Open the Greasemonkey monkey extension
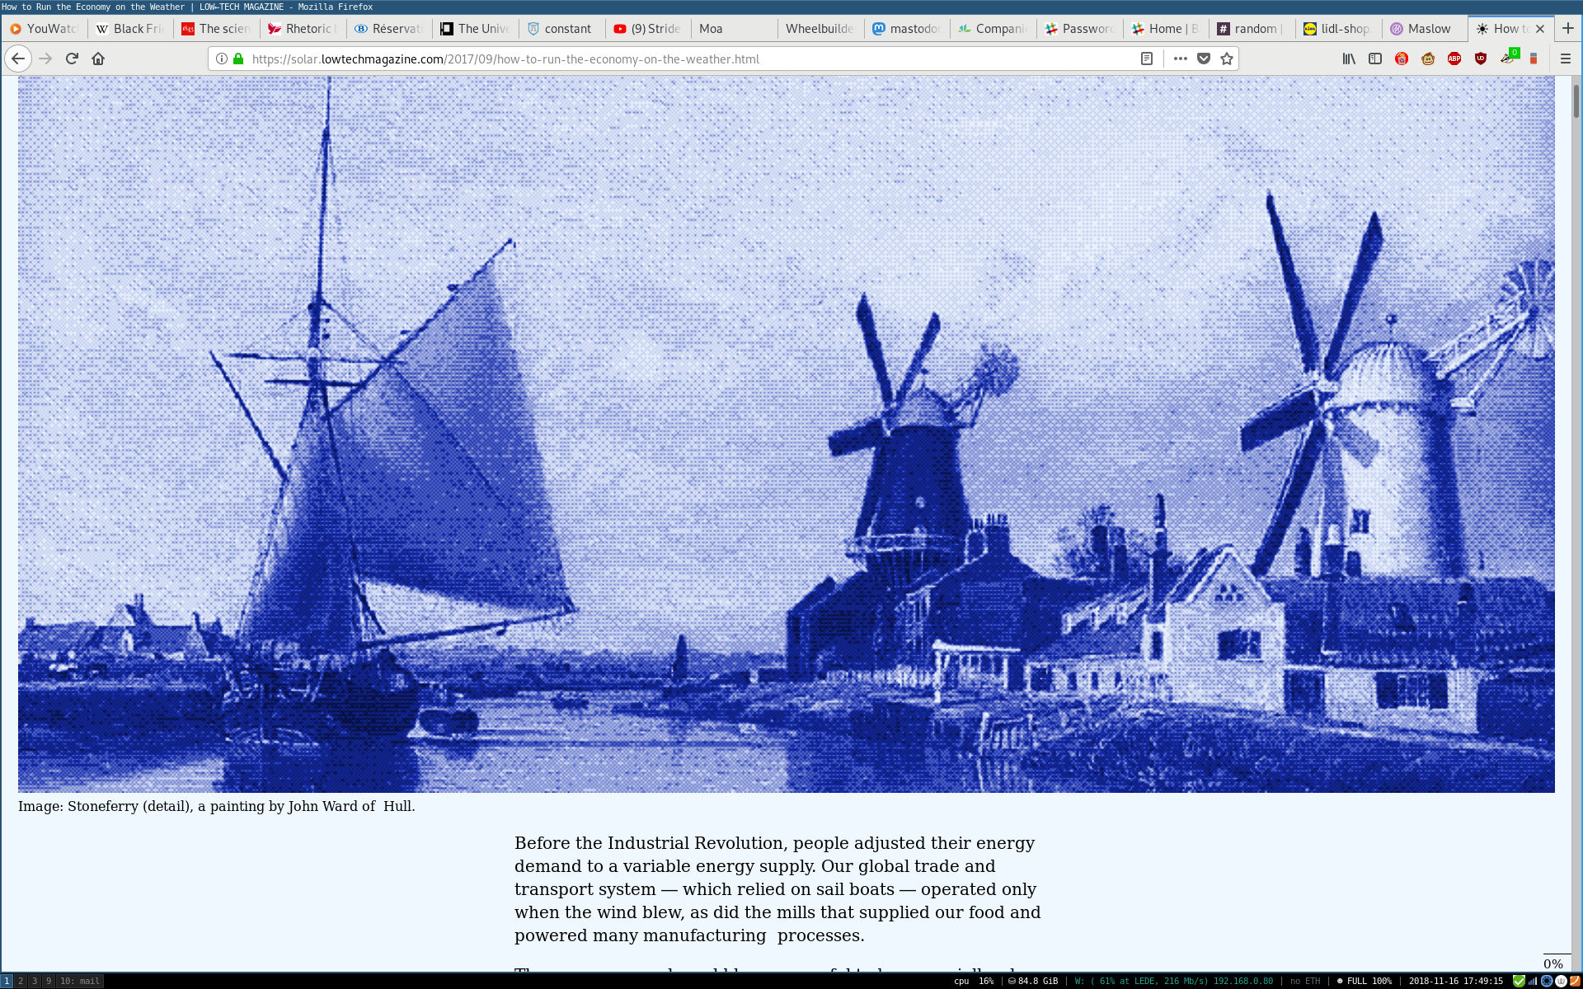 [1428, 59]
